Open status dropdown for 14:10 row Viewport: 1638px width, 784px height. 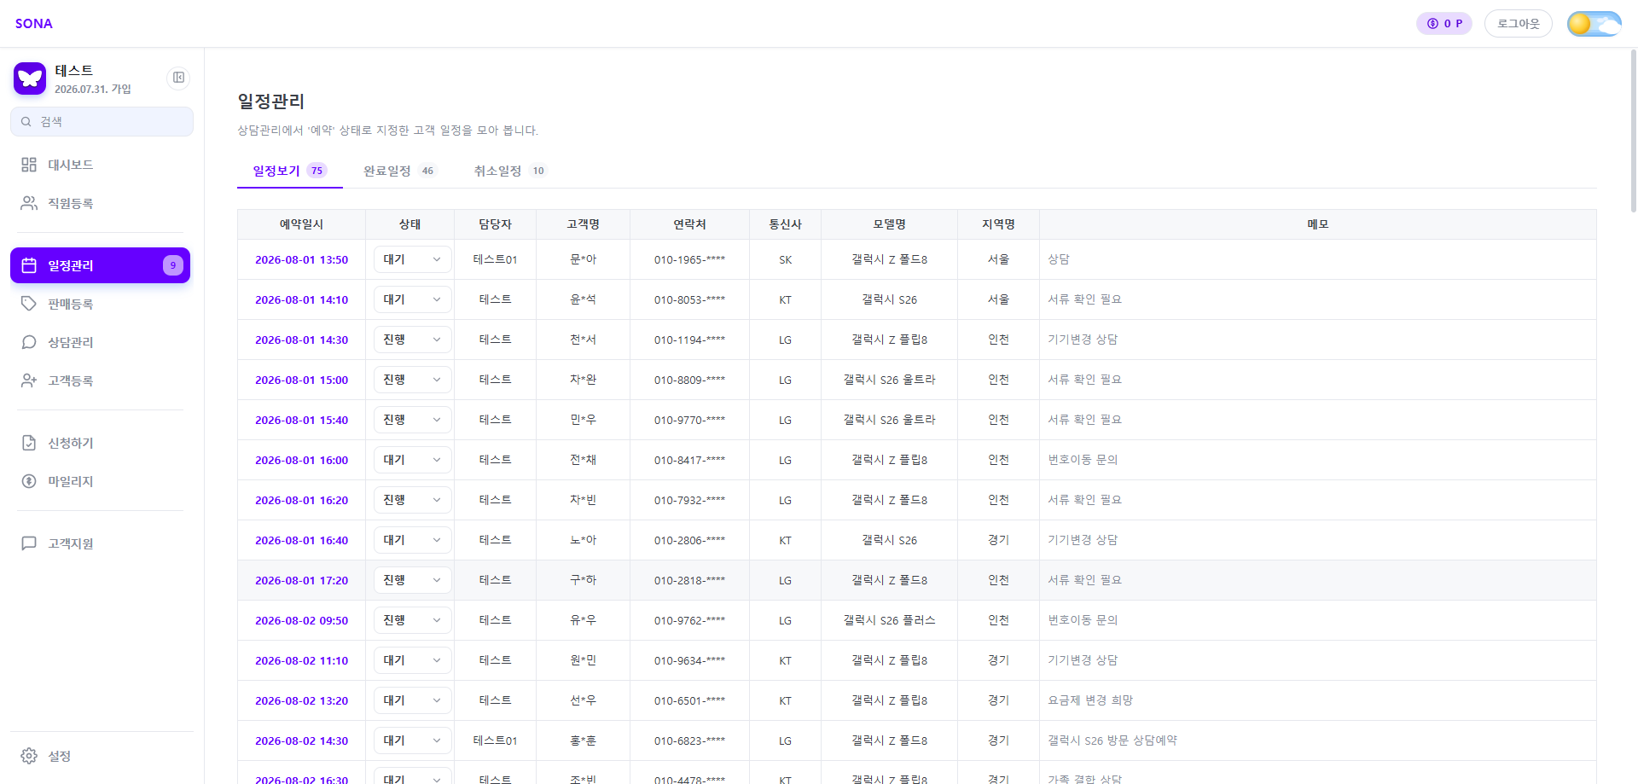(x=413, y=299)
